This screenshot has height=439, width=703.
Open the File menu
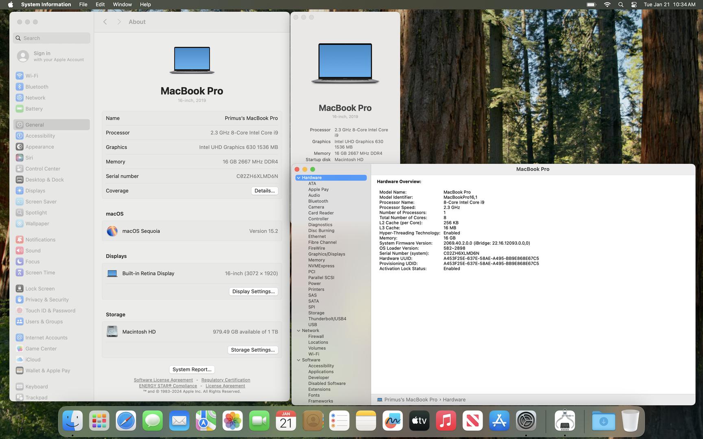(x=83, y=4)
